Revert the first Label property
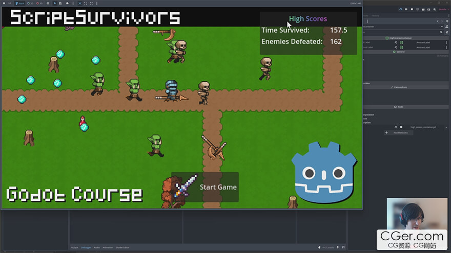Viewport: 451px width, 253px height. tap(396, 42)
